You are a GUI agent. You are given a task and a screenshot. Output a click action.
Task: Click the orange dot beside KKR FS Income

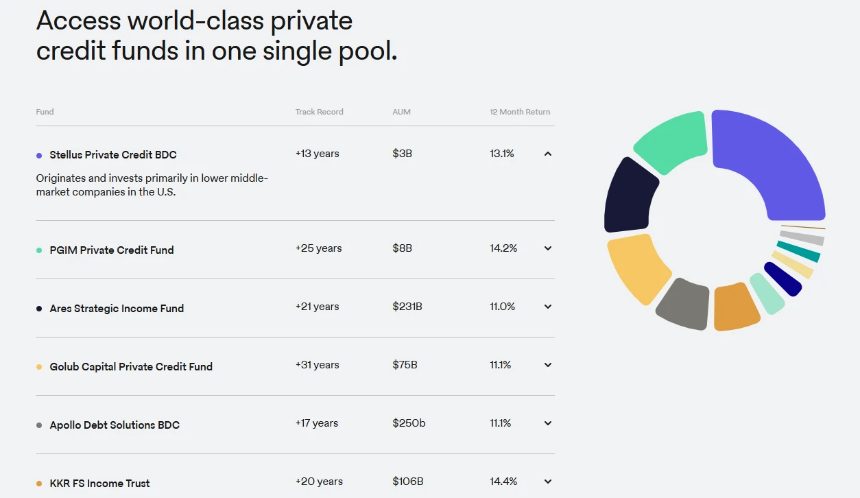(x=39, y=484)
